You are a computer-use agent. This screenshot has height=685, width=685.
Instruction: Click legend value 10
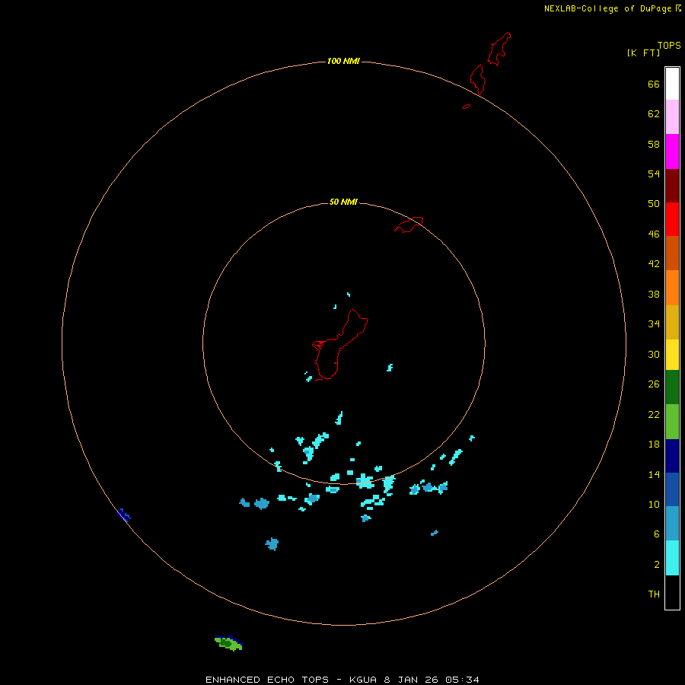click(x=654, y=505)
